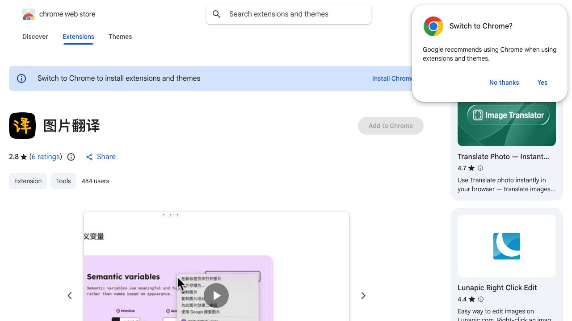Confirm Yes in the Switch to Chrome dialog
572x321 pixels.
(543, 82)
